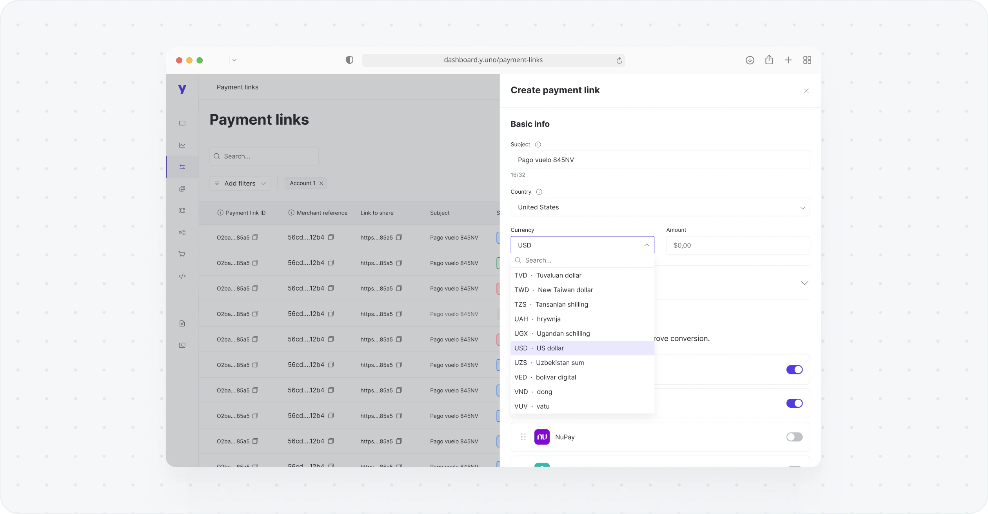Click the Country info icon
The height and width of the screenshot is (514, 988).
[x=539, y=192]
